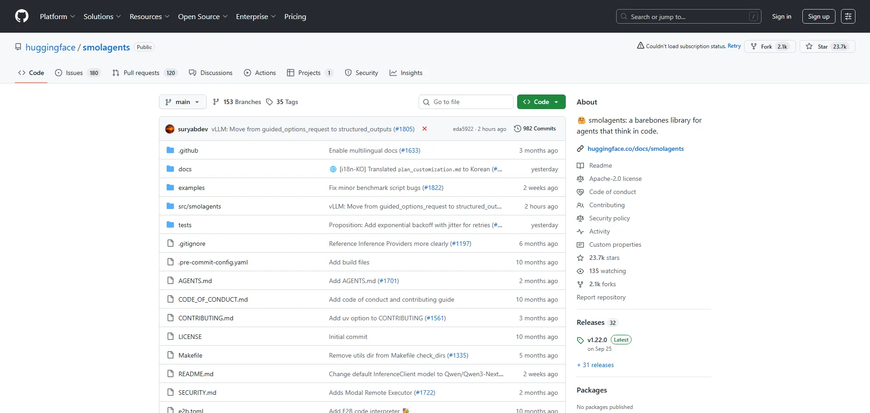The image size is (870, 413).
Task: Open the src/smolagents folder
Action: pos(199,206)
